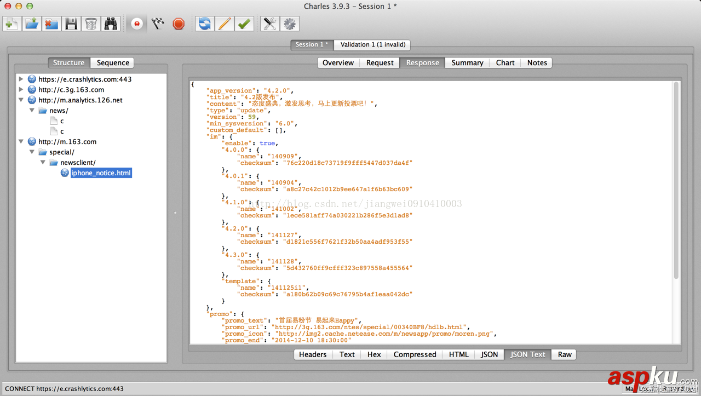The width and height of the screenshot is (701, 396).
Task: Validate the response with the green checkmark icon
Action: (244, 24)
